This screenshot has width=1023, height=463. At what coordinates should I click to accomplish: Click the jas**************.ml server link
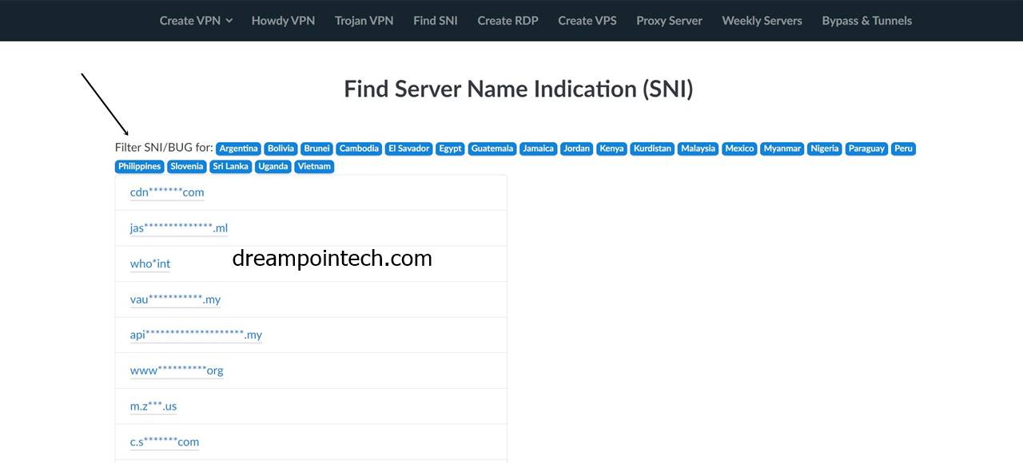point(178,228)
